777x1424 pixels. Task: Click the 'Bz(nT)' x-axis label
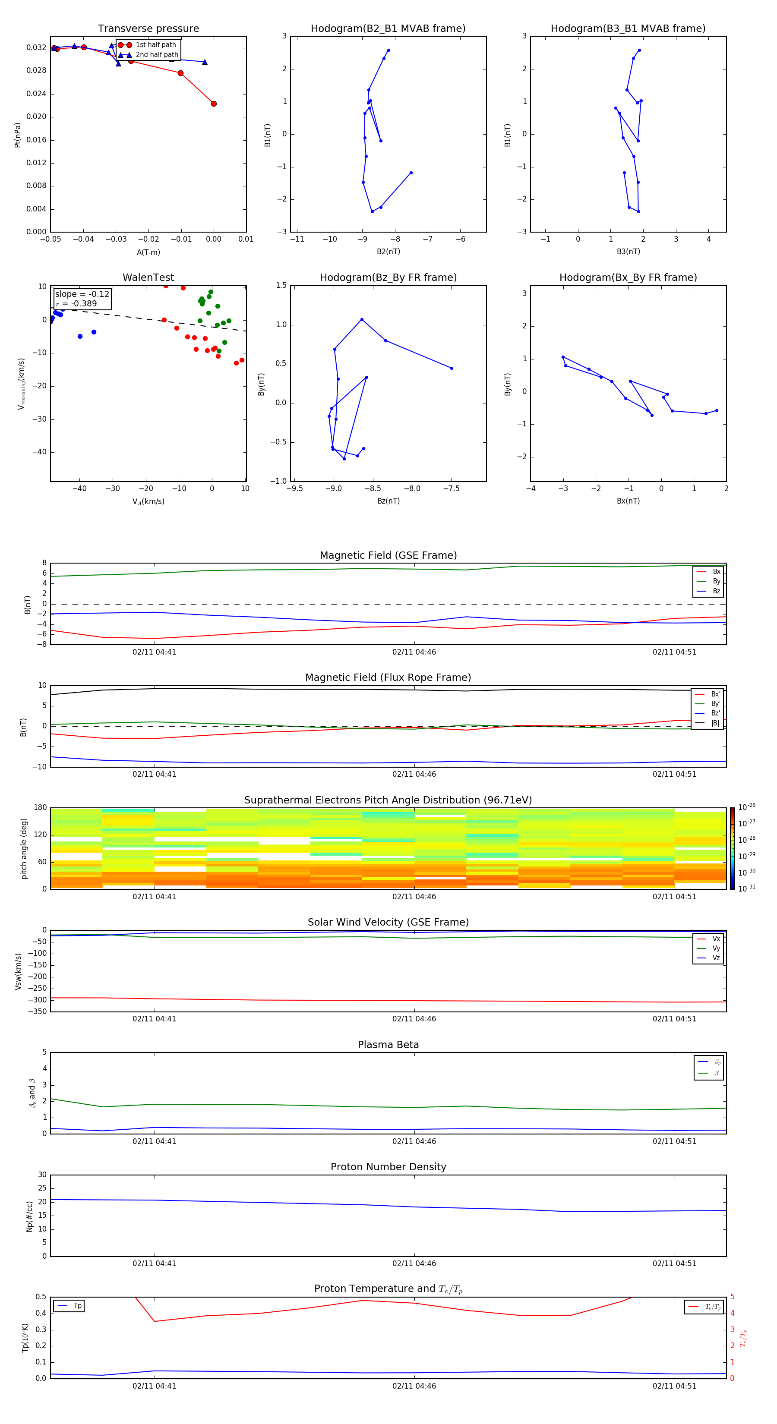tap(388, 501)
